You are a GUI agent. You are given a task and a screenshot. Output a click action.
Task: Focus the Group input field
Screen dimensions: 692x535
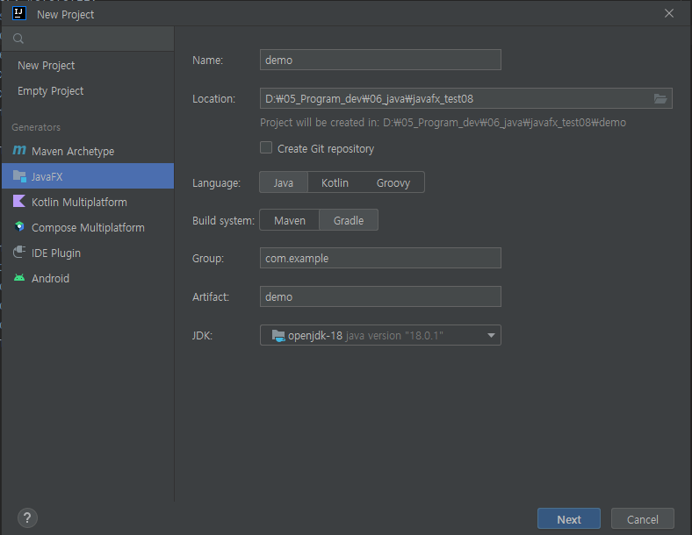[380, 258]
